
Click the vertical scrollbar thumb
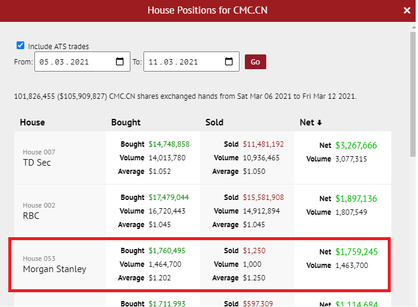pyautogui.click(x=411, y=95)
